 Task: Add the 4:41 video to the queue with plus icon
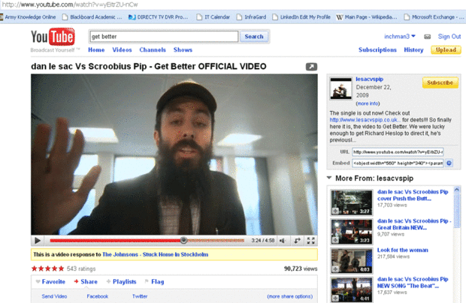(335, 298)
